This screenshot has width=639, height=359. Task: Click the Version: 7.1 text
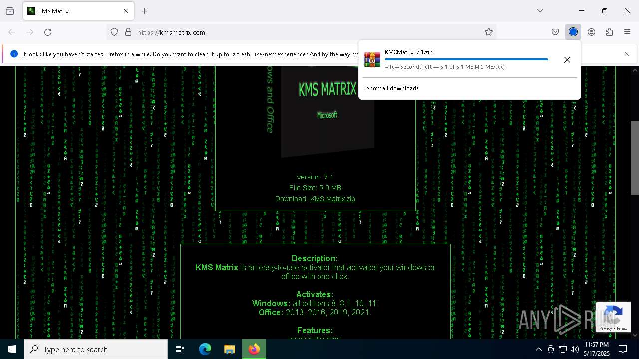click(315, 177)
